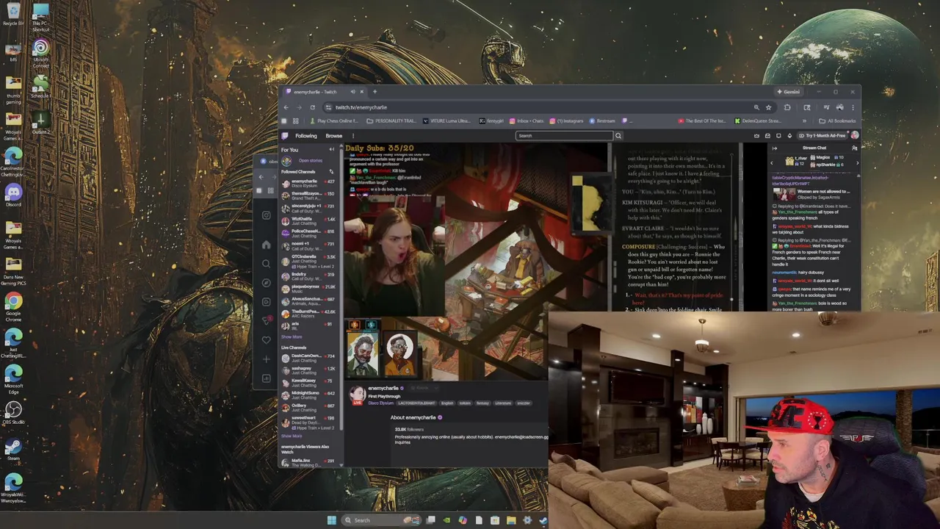Open the VITURE Luma Ultra bookmark
This screenshot has height=529, width=940.
tap(446, 120)
